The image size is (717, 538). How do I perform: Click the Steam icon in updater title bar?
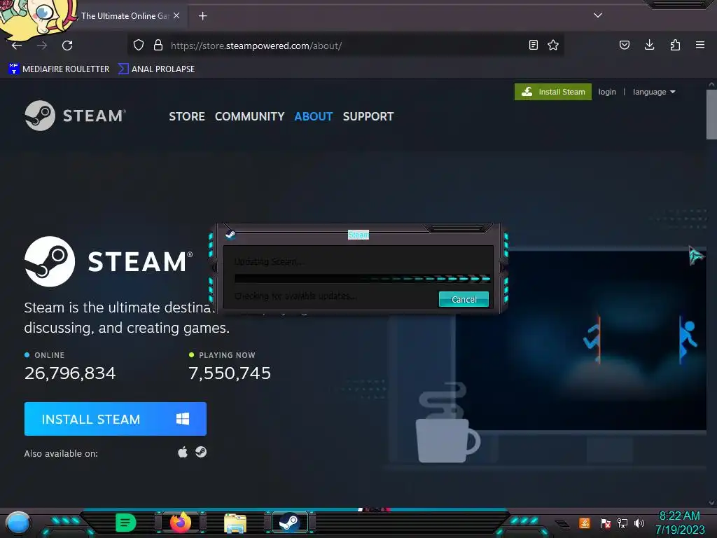point(230,235)
